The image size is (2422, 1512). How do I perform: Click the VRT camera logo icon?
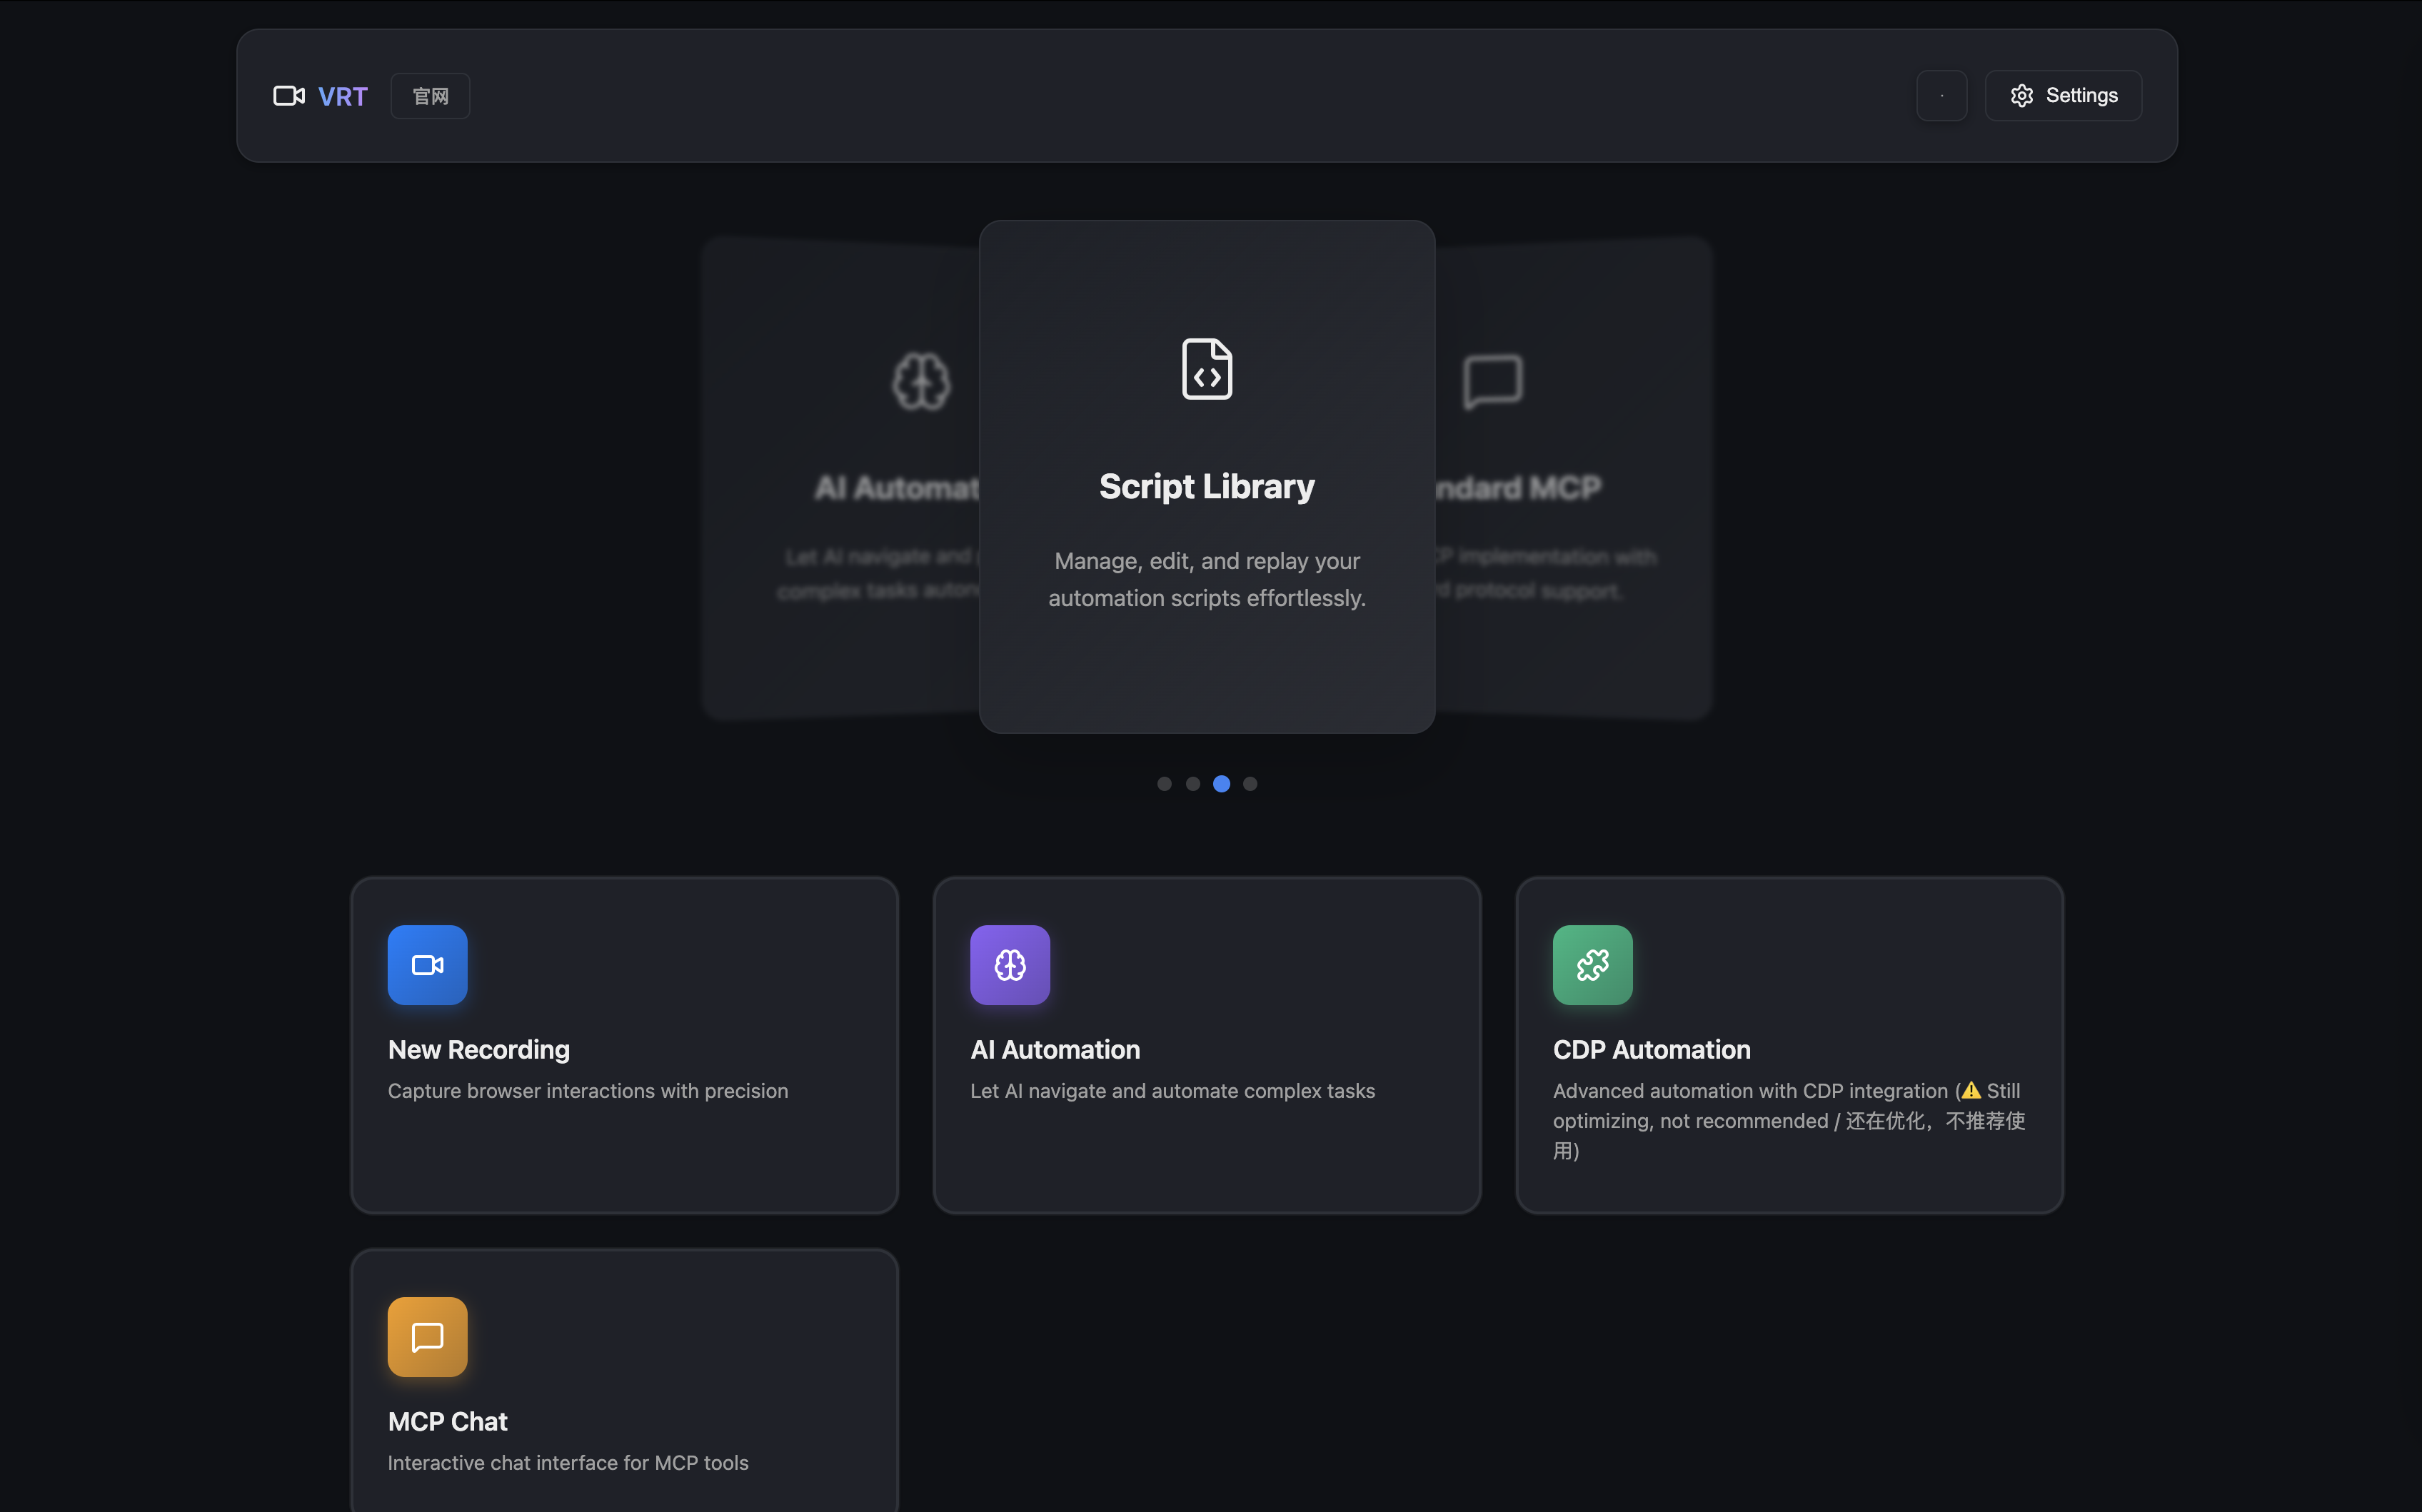[289, 96]
